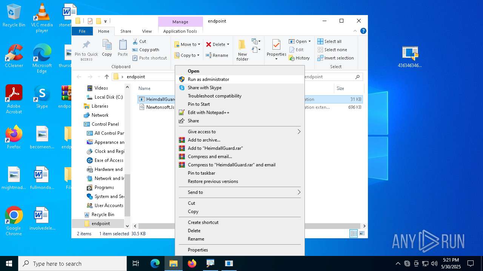Click Firefox icon in taskbar
The height and width of the screenshot is (271, 483).
click(192, 263)
